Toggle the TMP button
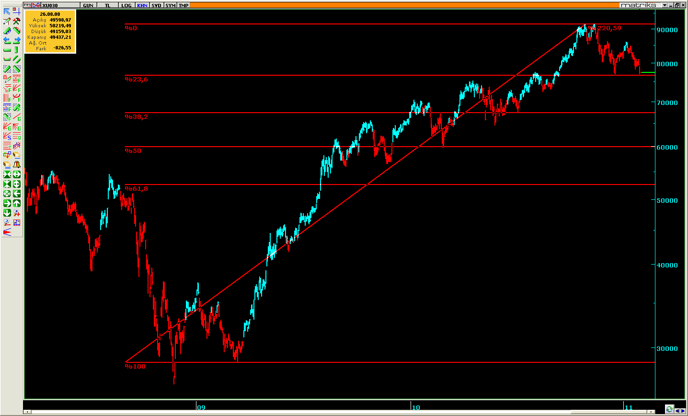688x416 pixels. pos(183,5)
